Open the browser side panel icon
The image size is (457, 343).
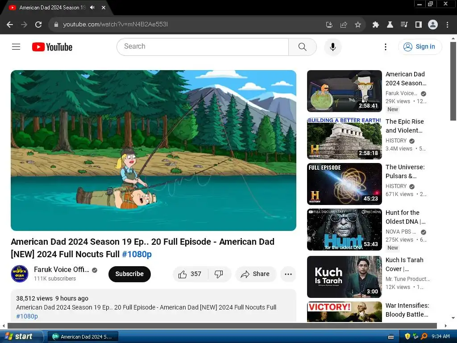[x=419, y=25]
